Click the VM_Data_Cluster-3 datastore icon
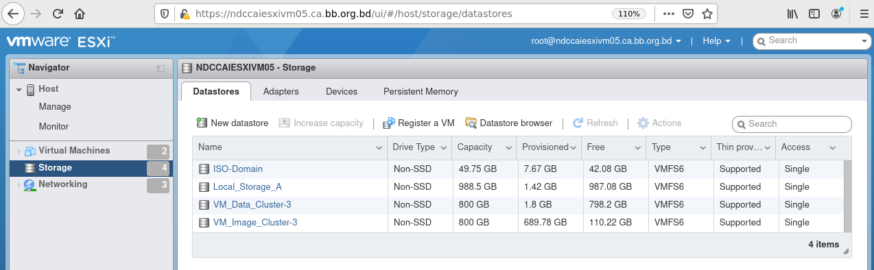 [x=204, y=205]
